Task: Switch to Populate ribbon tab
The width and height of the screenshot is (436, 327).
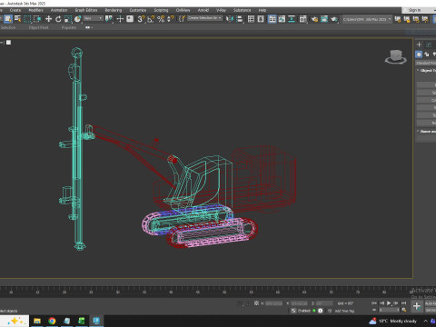Action: 69,27
